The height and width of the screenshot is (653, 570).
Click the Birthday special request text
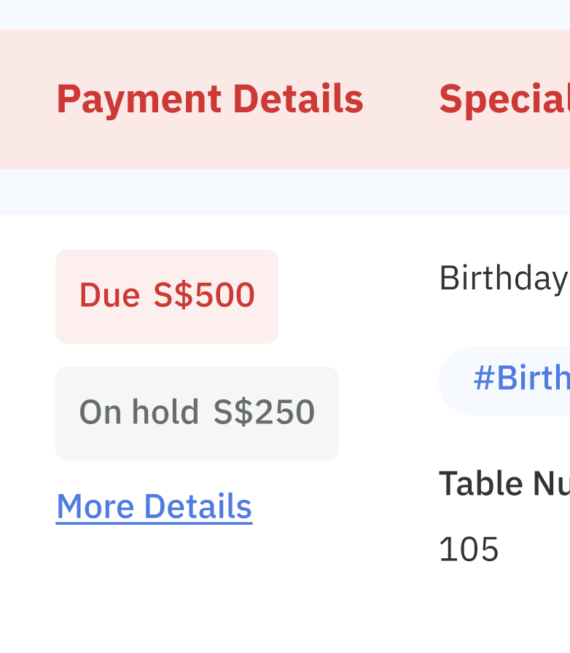pos(503,278)
